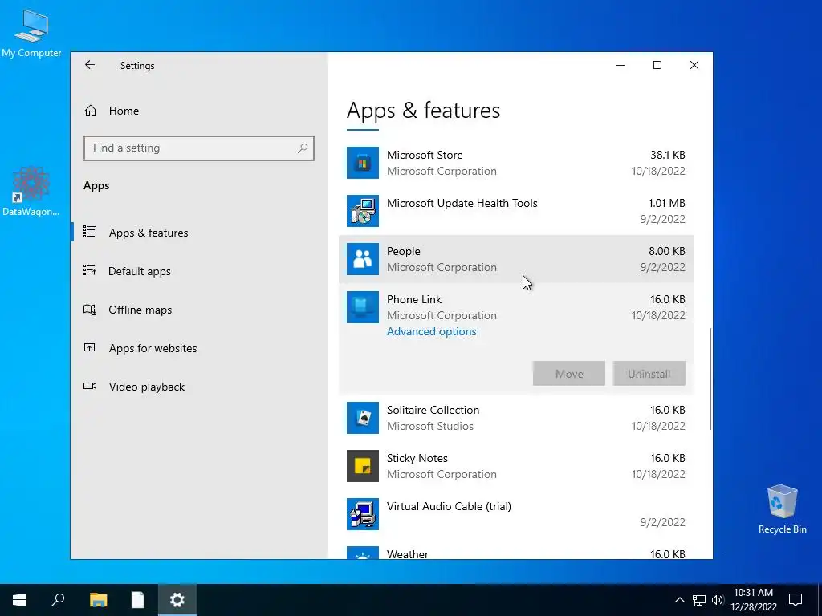Image resolution: width=822 pixels, height=616 pixels.
Task: Click the Video playback camera icon
Action: [90, 386]
